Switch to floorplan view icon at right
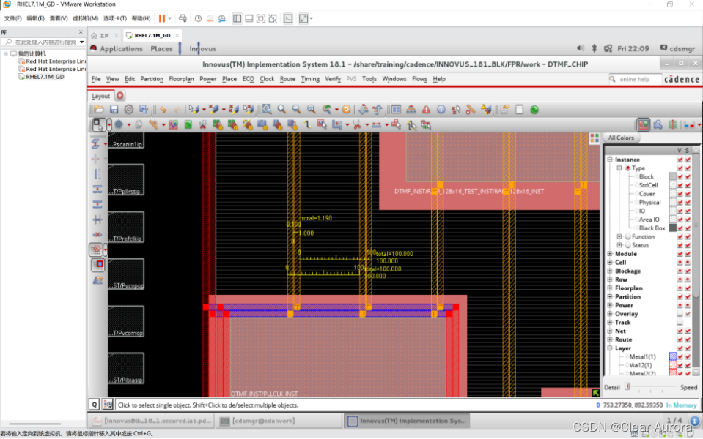The image size is (703, 439). (x=644, y=125)
